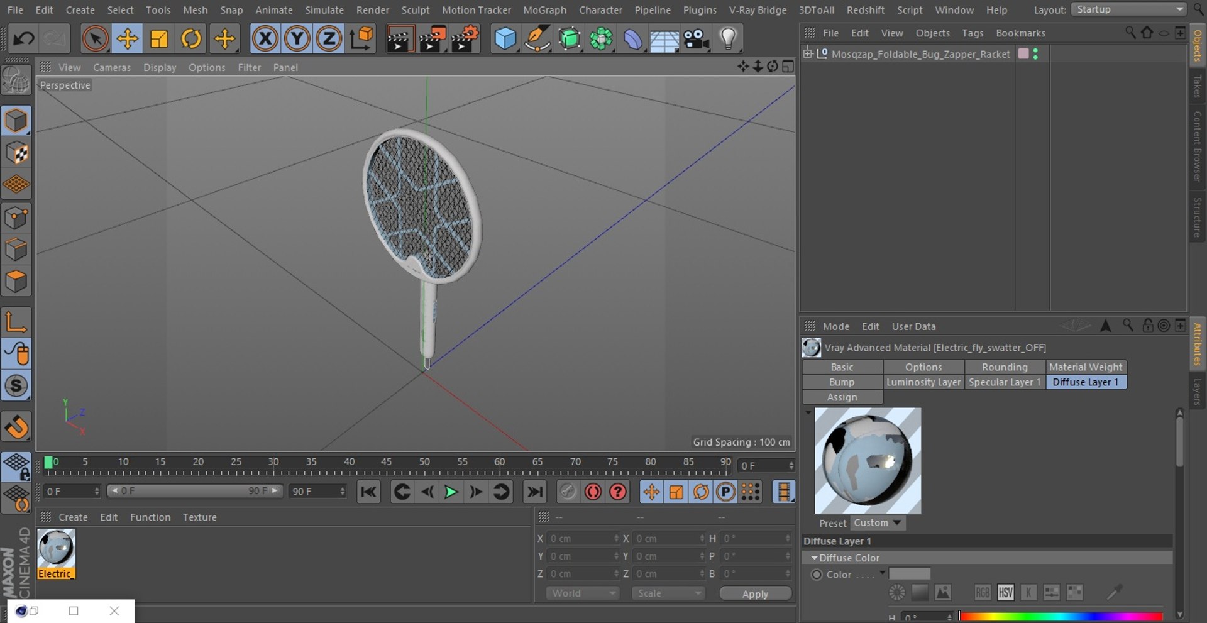Open the Render to Picture Viewer icon
The height and width of the screenshot is (623, 1207).
(433, 39)
